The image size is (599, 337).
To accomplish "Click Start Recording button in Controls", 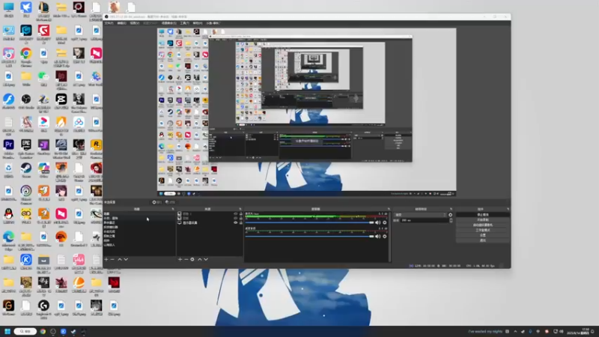I will point(482,220).
